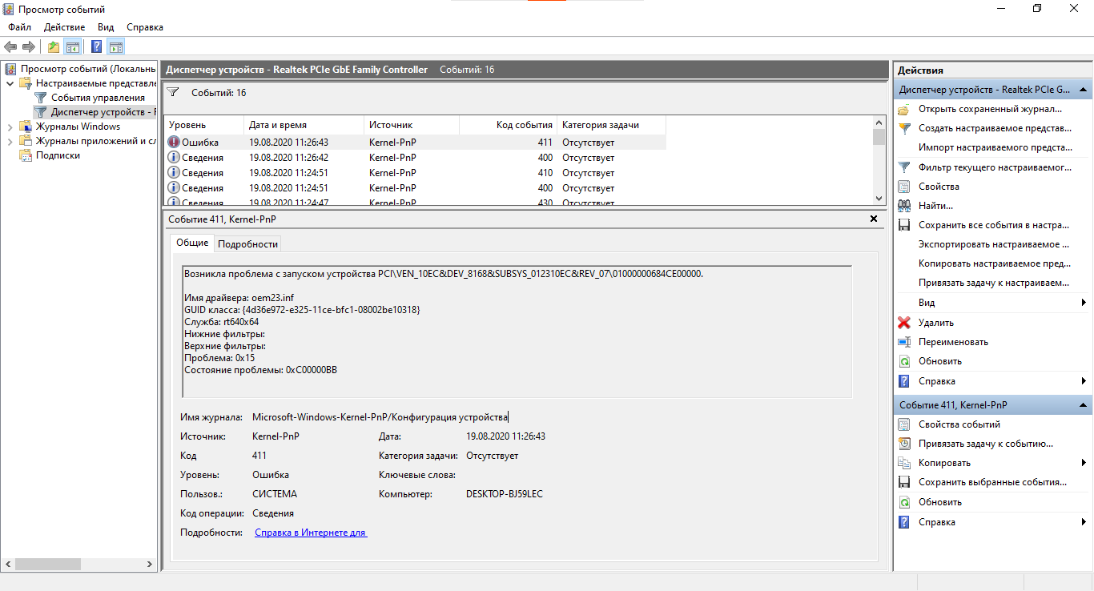The height and width of the screenshot is (591, 1094).
Task: Collapse the 'Событие 411, Kernel-PnP' actions section arrow
Action: 1083,405
